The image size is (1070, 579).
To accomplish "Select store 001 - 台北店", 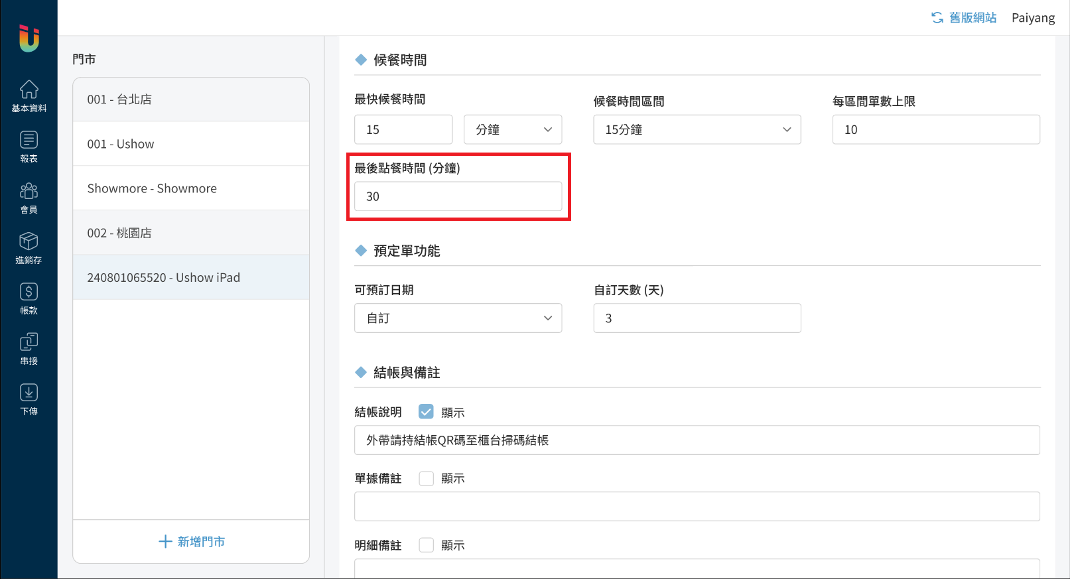I will coord(191,99).
